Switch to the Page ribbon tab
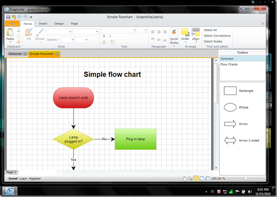Image resolution: width=277 pixels, height=197 pixels. tap(74, 24)
